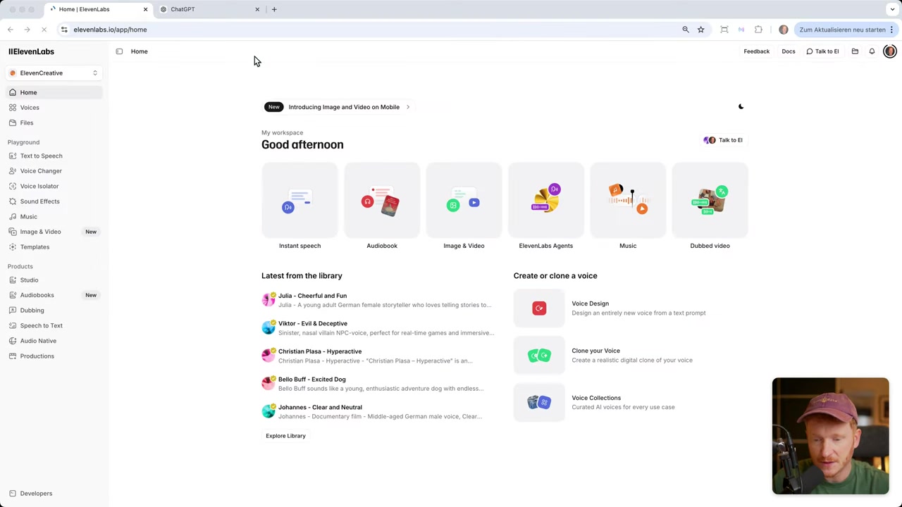Open the Image and Video on Mobile announcement
The height and width of the screenshot is (507, 902).
[x=338, y=107]
